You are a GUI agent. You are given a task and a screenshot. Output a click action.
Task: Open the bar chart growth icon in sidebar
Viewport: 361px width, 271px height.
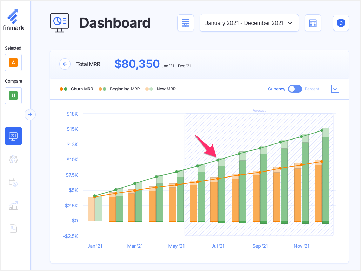coord(13,206)
